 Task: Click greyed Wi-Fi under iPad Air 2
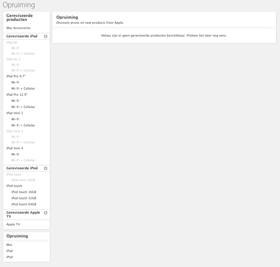tap(15, 65)
